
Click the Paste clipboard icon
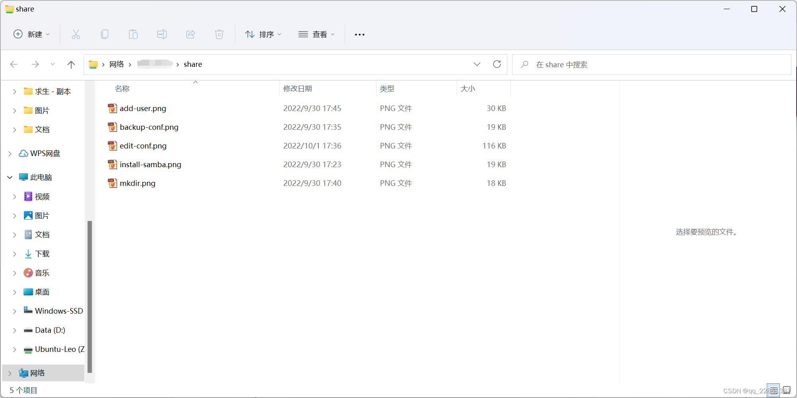[133, 34]
